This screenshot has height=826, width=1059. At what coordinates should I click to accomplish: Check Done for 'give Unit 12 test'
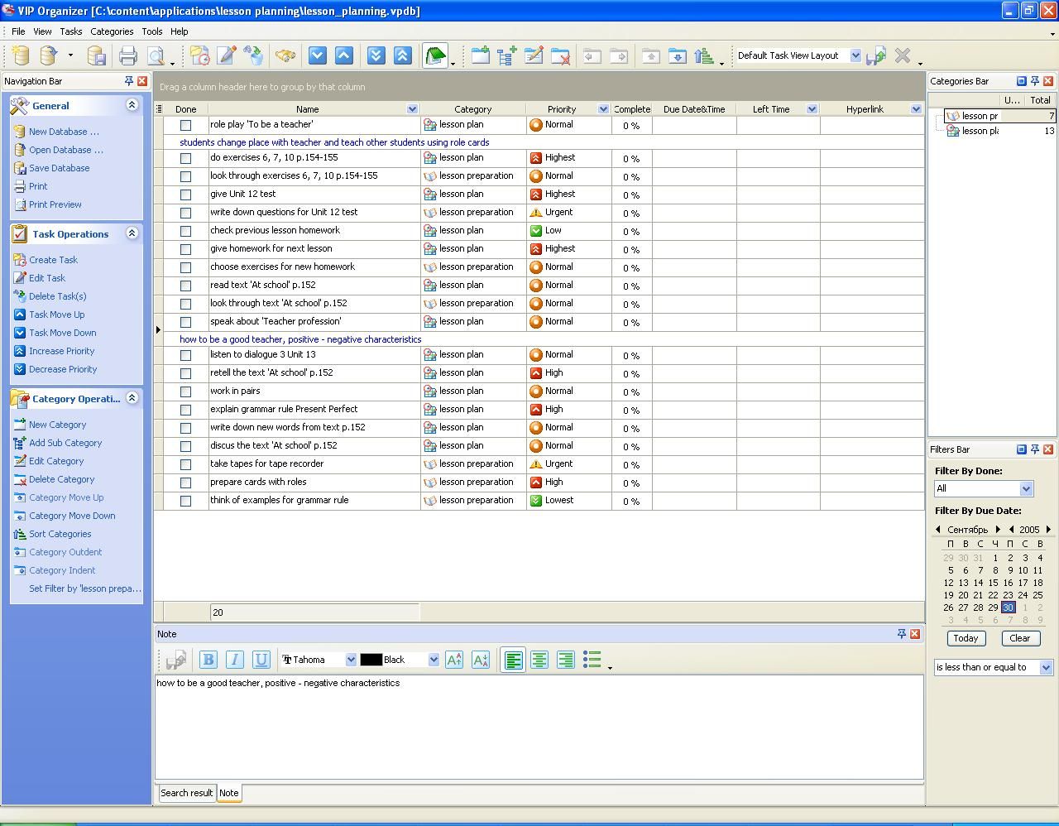tap(185, 194)
